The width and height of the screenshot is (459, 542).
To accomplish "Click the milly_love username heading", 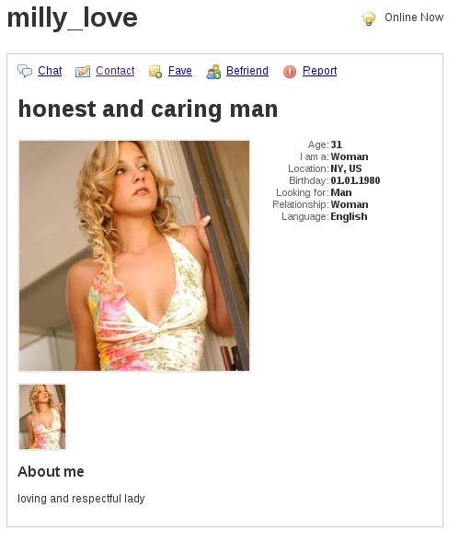I will 73,17.
